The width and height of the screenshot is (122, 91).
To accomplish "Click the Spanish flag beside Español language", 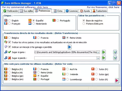I will (x=30, y=20).
